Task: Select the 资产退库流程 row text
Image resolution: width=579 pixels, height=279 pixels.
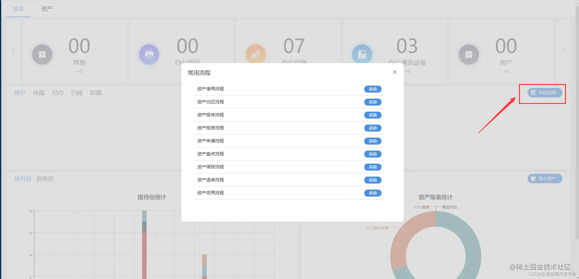Action: [210, 180]
